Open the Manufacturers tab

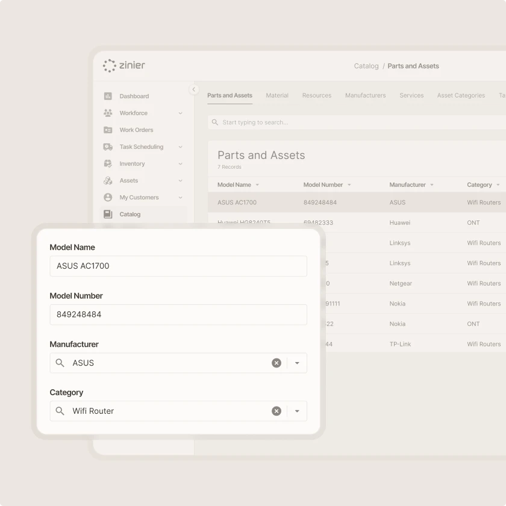click(x=366, y=96)
